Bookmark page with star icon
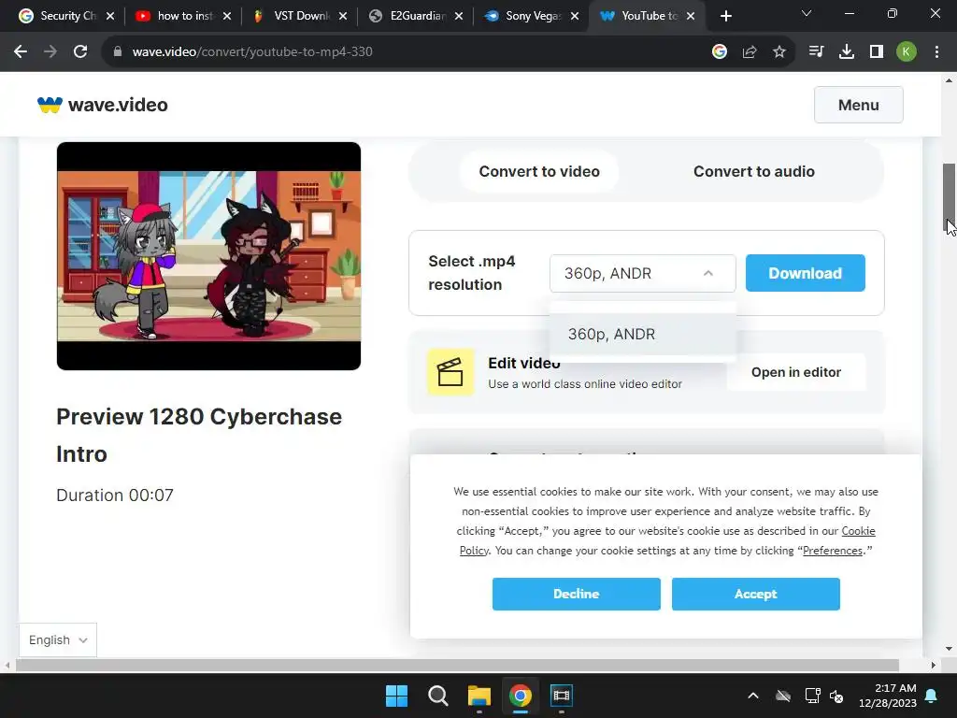The width and height of the screenshot is (957, 718). click(779, 52)
